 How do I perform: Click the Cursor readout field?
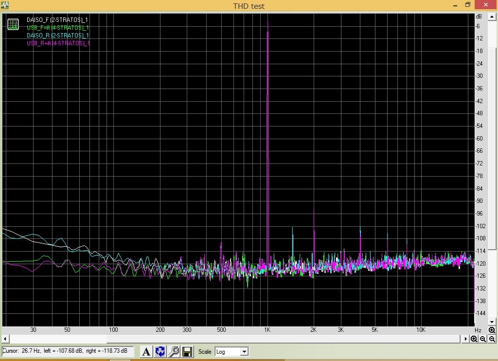coord(68,351)
